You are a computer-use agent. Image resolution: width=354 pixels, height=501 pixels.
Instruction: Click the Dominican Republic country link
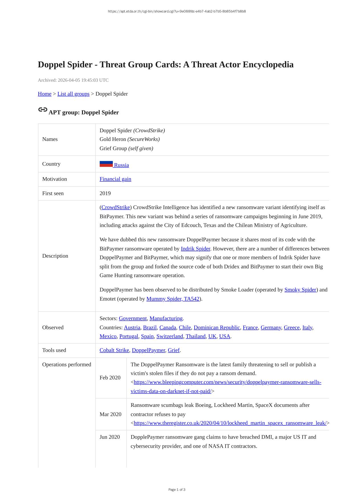[x=217, y=328]
